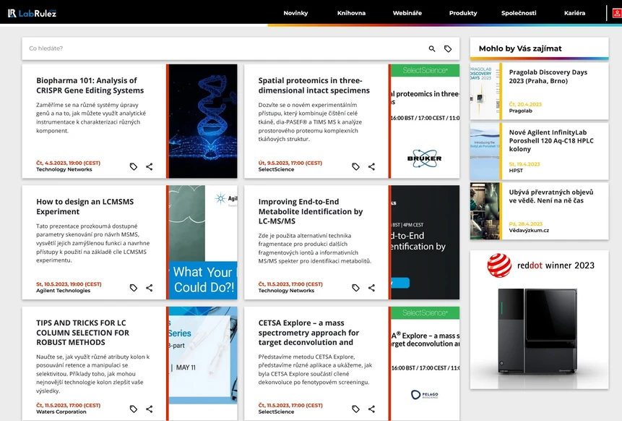Click tag icon on Biopharma 101 card
Screen dimensions: 622x421
click(134, 167)
